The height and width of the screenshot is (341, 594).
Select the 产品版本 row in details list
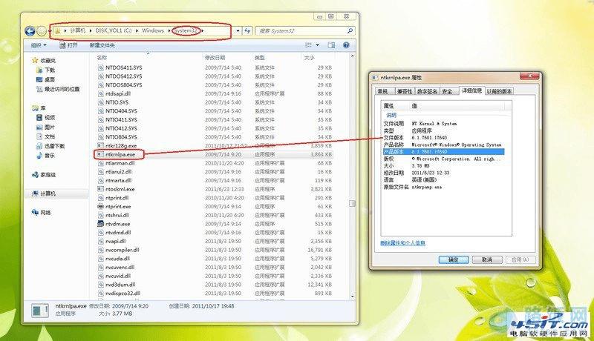pos(443,152)
